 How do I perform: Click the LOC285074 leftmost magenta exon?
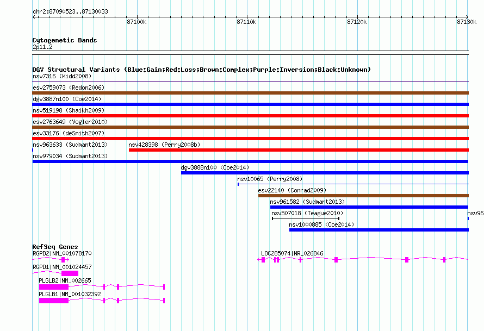tap(263, 260)
